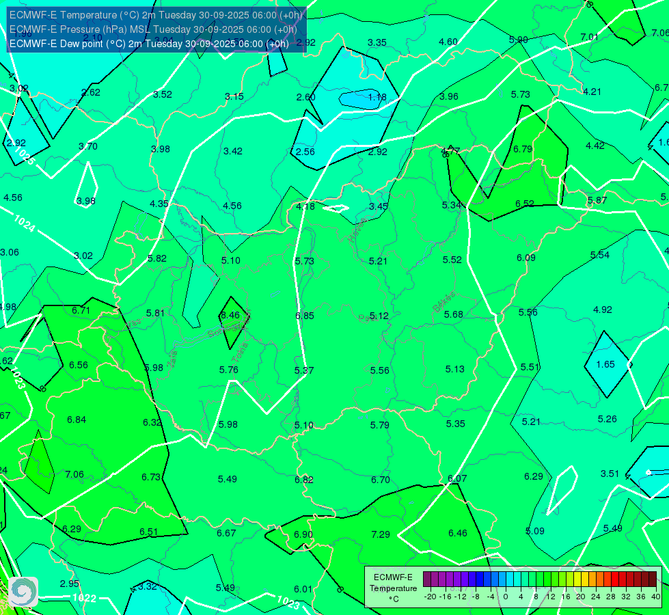The image size is (669, 615).
Task: Click the 4.92 temperature value
Action: tap(603, 310)
